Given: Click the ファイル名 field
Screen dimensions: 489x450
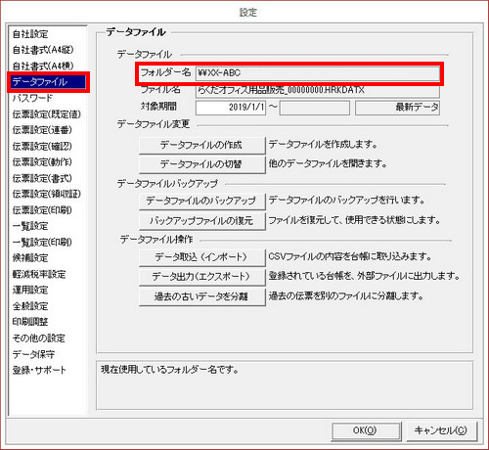Looking at the screenshot, I should 318,90.
